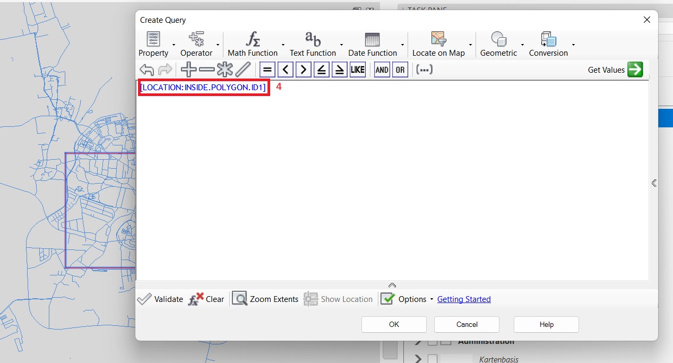Open the Getting Started link
Screen dimensions: 673x363
click(x=464, y=299)
